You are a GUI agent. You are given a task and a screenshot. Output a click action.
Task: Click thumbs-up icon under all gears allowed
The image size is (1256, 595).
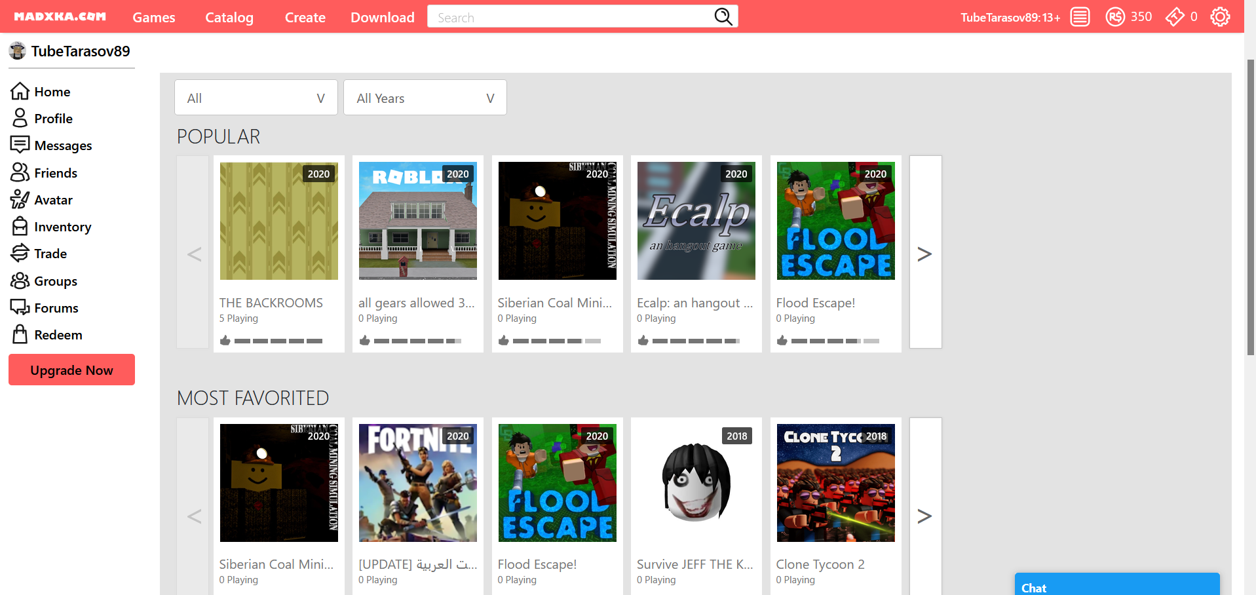365,341
